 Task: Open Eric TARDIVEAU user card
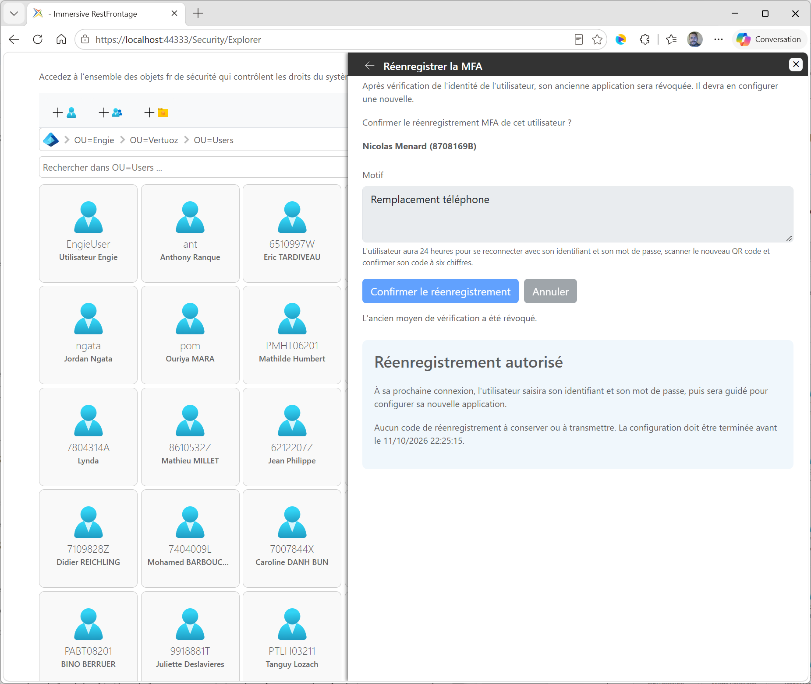(x=292, y=233)
